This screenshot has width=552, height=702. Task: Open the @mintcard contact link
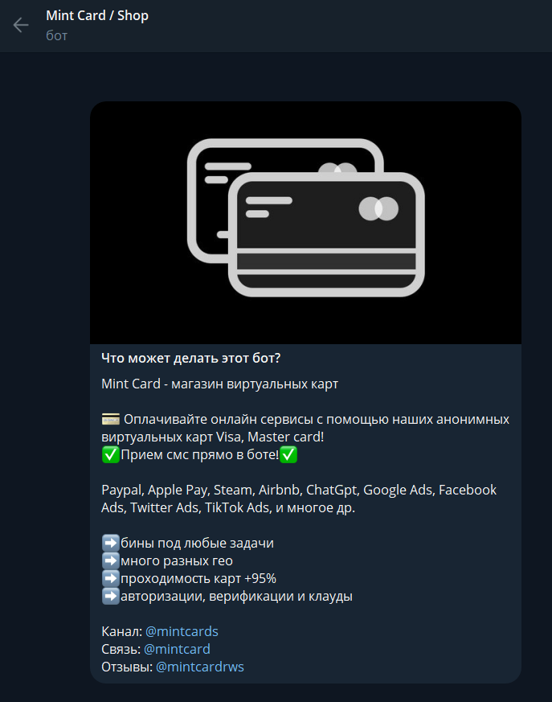point(177,649)
